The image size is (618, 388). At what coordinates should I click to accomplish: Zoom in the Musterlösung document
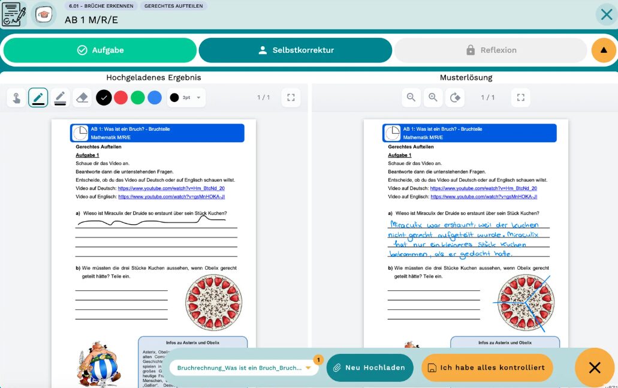tap(433, 97)
